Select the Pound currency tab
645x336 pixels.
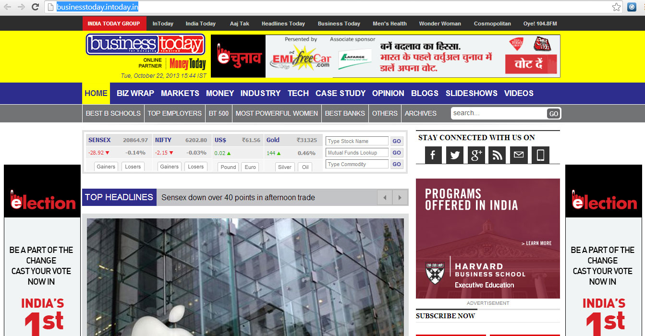(x=228, y=167)
